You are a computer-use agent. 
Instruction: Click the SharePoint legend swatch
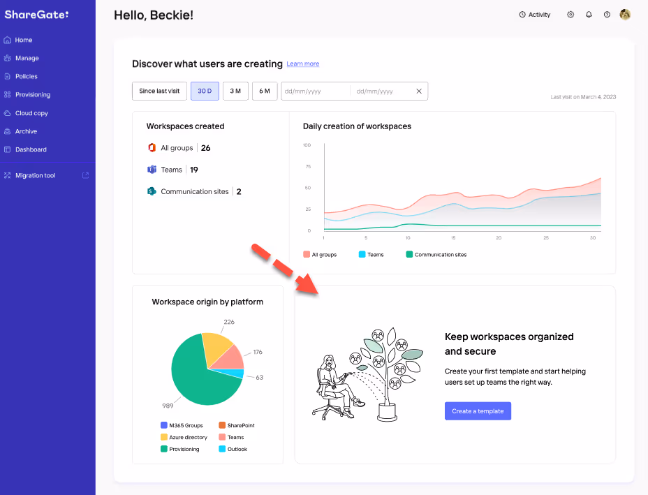(x=222, y=425)
